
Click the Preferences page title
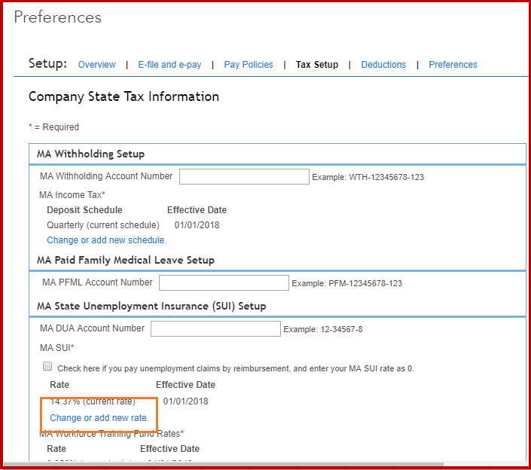point(57,17)
